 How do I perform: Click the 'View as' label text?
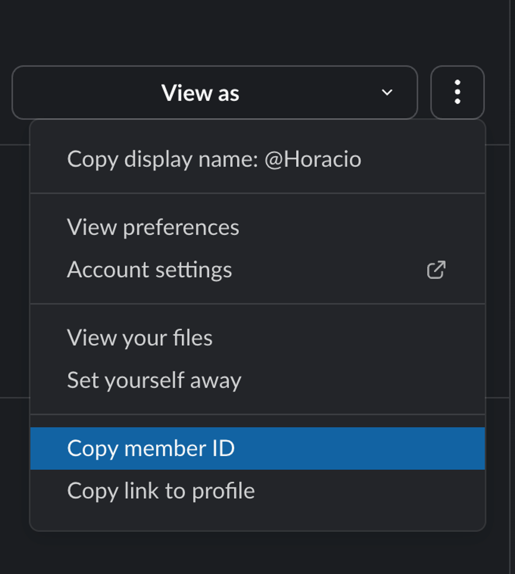[200, 93]
